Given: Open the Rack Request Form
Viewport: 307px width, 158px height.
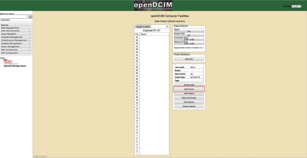Looking at the screenshot, I should point(16,28).
